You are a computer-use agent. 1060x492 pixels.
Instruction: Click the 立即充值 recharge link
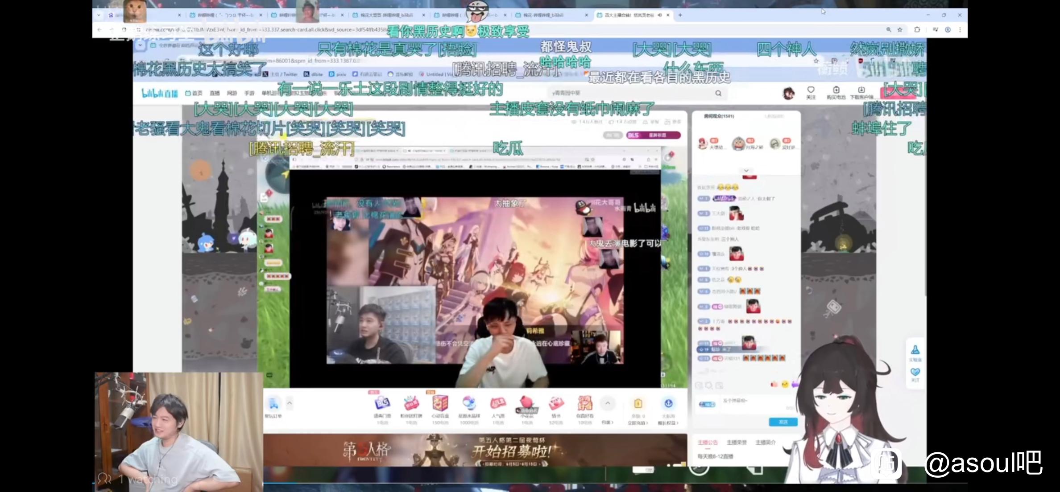tap(638, 423)
